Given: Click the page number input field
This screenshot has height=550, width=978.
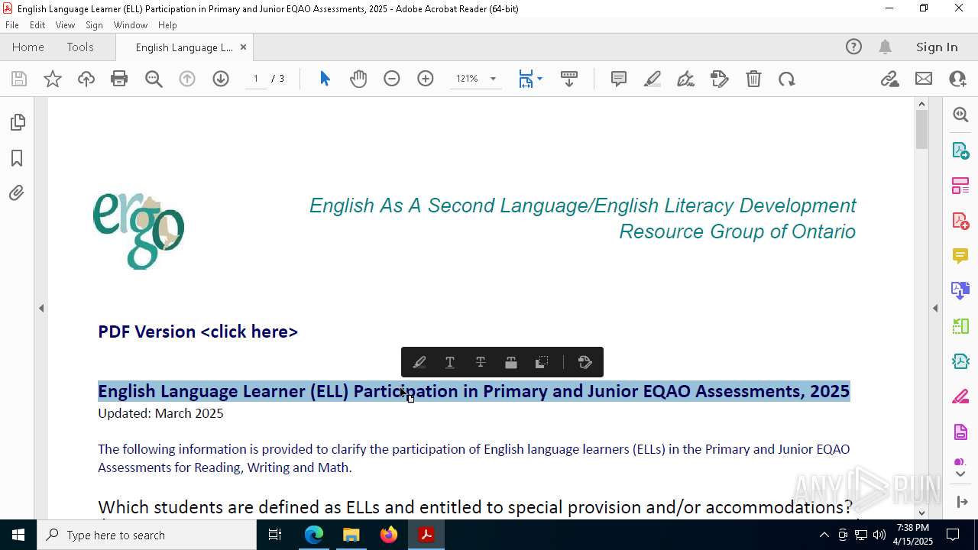Looking at the screenshot, I should 255,79.
